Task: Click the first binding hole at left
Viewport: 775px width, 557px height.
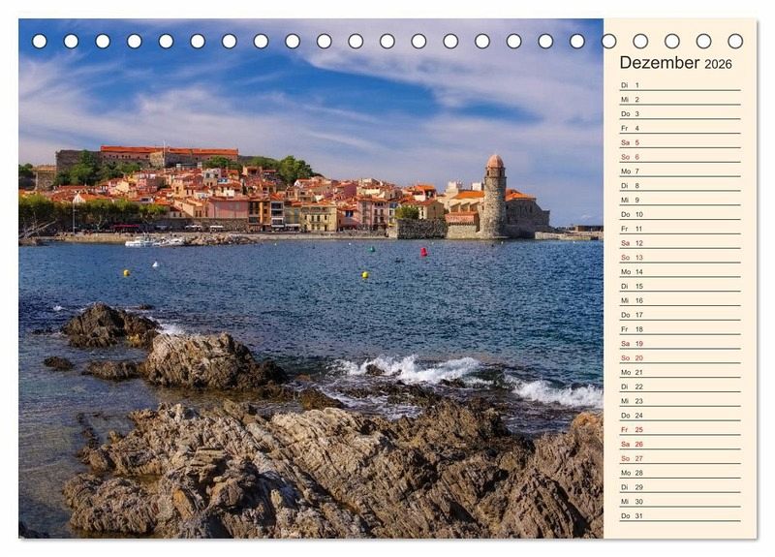Action: (x=40, y=42)
